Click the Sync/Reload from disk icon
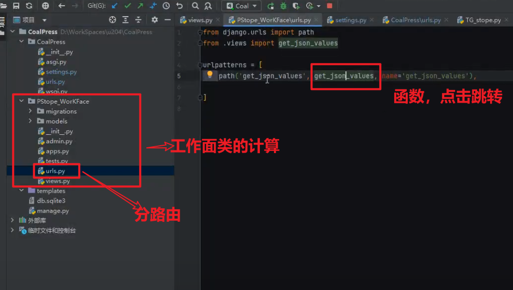Image resolution: width=513 pixels, height=290 pixels. pos(29,6)
